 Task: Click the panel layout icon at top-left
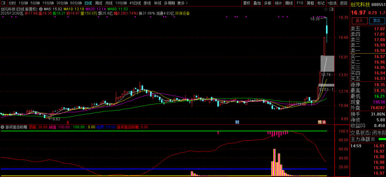[x=3, y=3]
